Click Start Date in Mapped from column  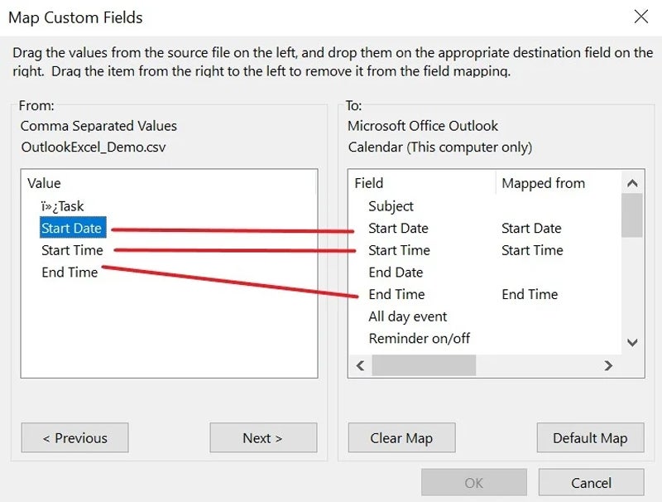531,228
